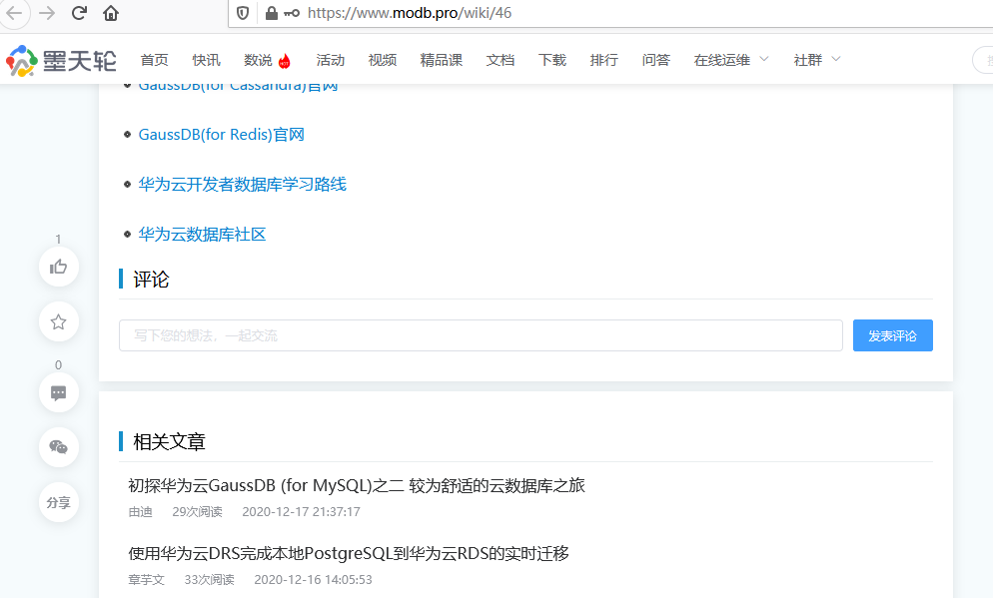
Task: Open 华为云开发者数据库学习路线 link
Action: click(243, 184)
